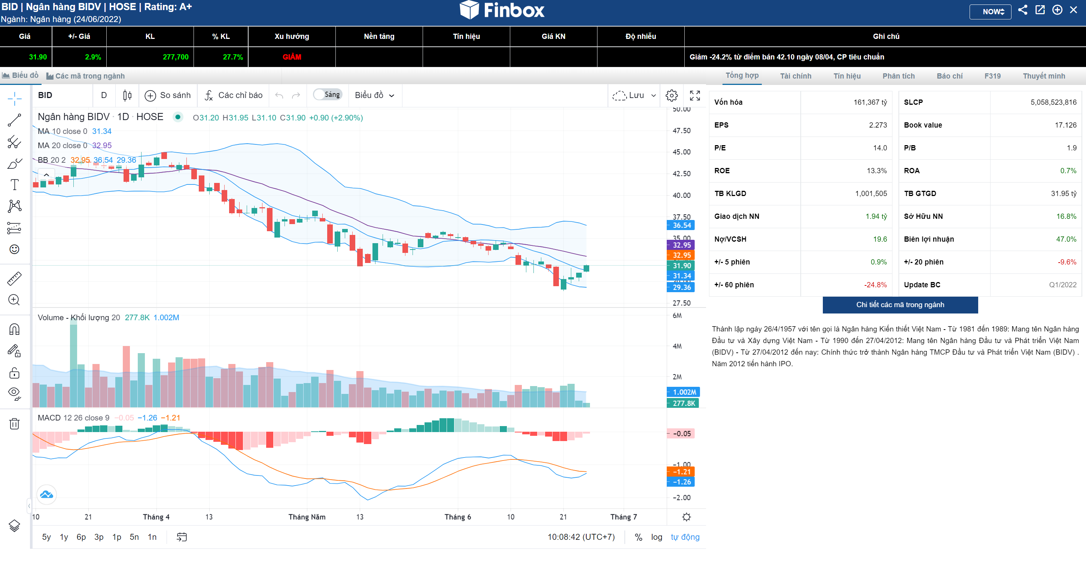Set chart range to 5n
Viewport: 1086px width, 566px height.
coord(134,537)
